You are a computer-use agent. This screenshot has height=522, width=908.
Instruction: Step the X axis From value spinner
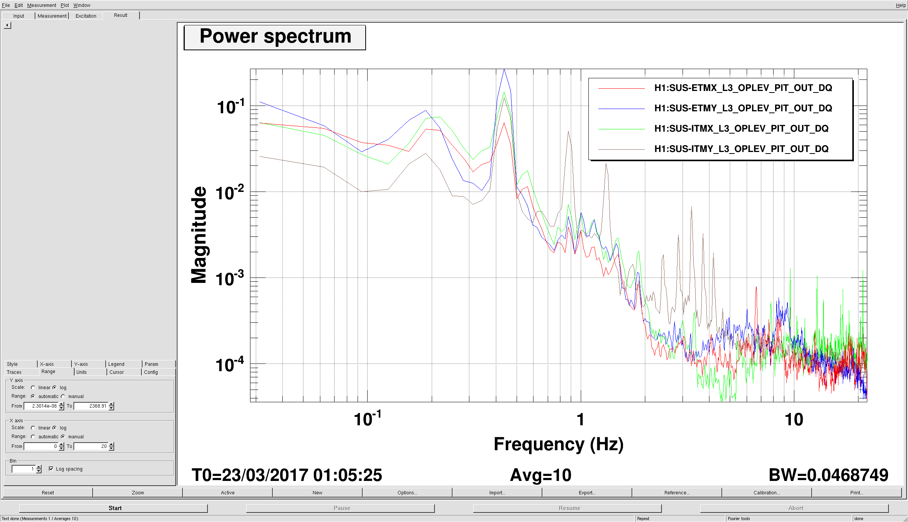coord(61,446)
